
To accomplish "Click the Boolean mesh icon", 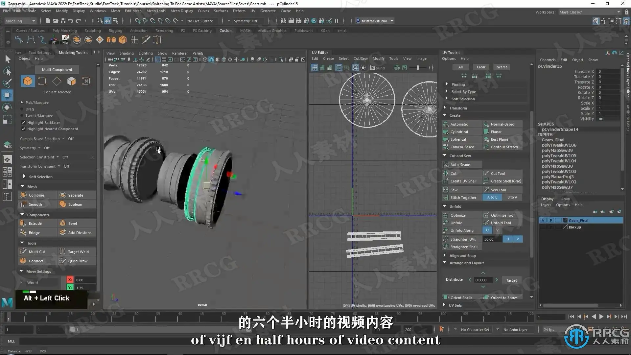I will (x=63, y=204).
